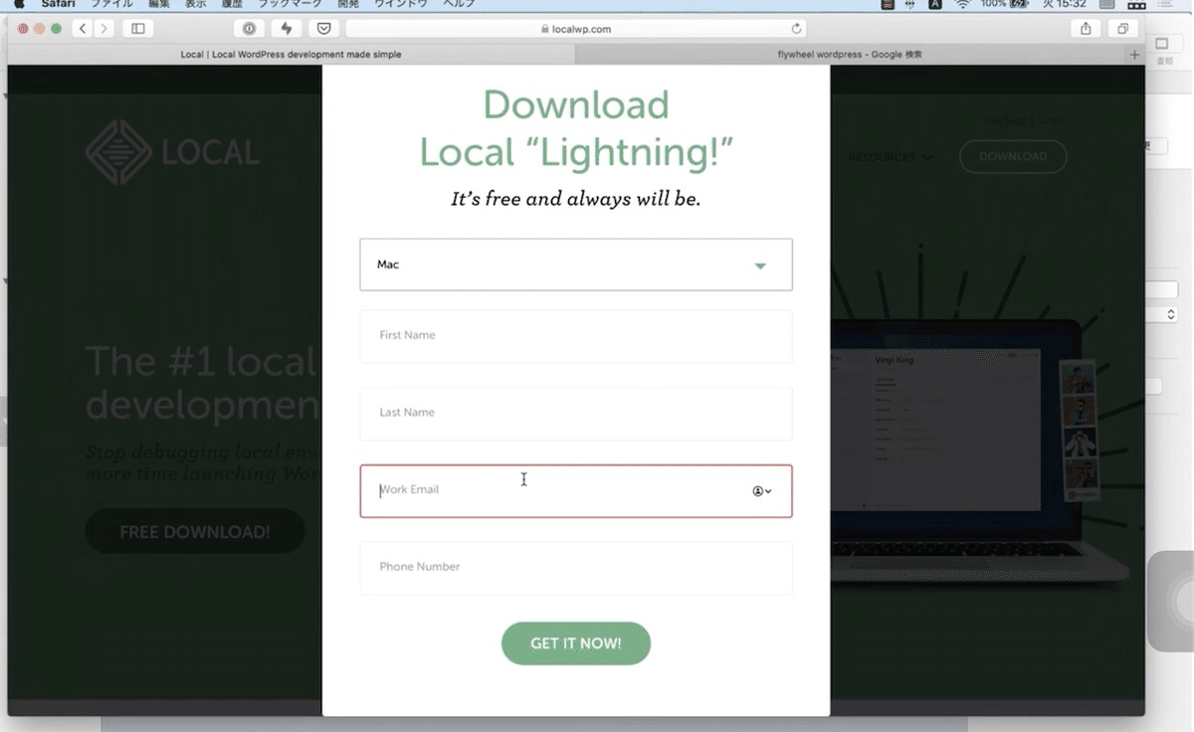Image resolution: width=1194 pixels, height=732 pixels.
Task: Expand the RESOURCES navigation menu
Action: [x=891, y=156]
